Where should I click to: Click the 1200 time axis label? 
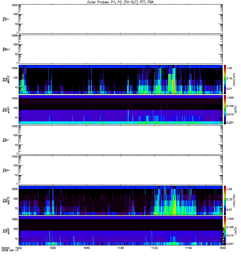(x=222, y=248)
